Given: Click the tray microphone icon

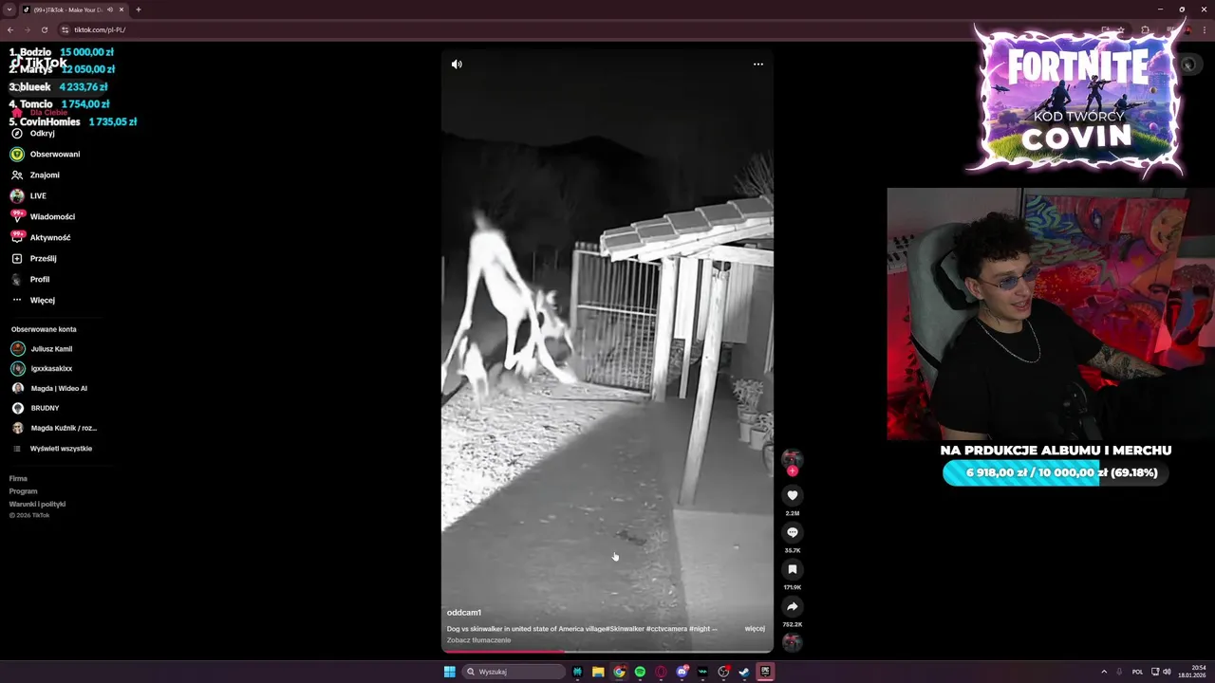Looking at the screenshot, I should (x=1120, y=672).
